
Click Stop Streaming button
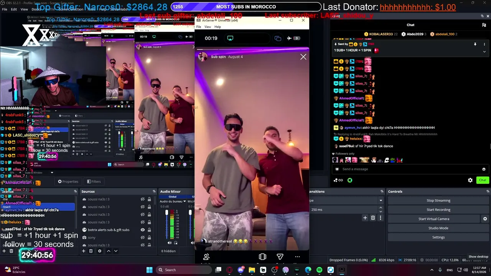click(x=438, y=200)
